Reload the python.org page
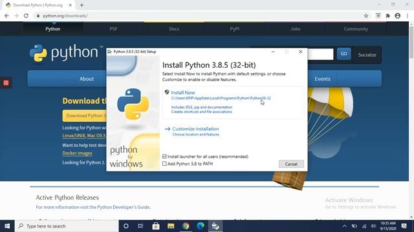Viewport: 414px width, 232px height. click(x=26, y=15)
